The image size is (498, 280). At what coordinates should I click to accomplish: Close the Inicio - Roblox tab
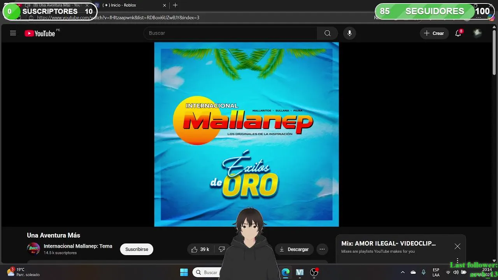165,5
